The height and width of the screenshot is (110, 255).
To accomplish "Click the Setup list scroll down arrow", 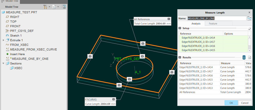I will [x=250, y=51].
